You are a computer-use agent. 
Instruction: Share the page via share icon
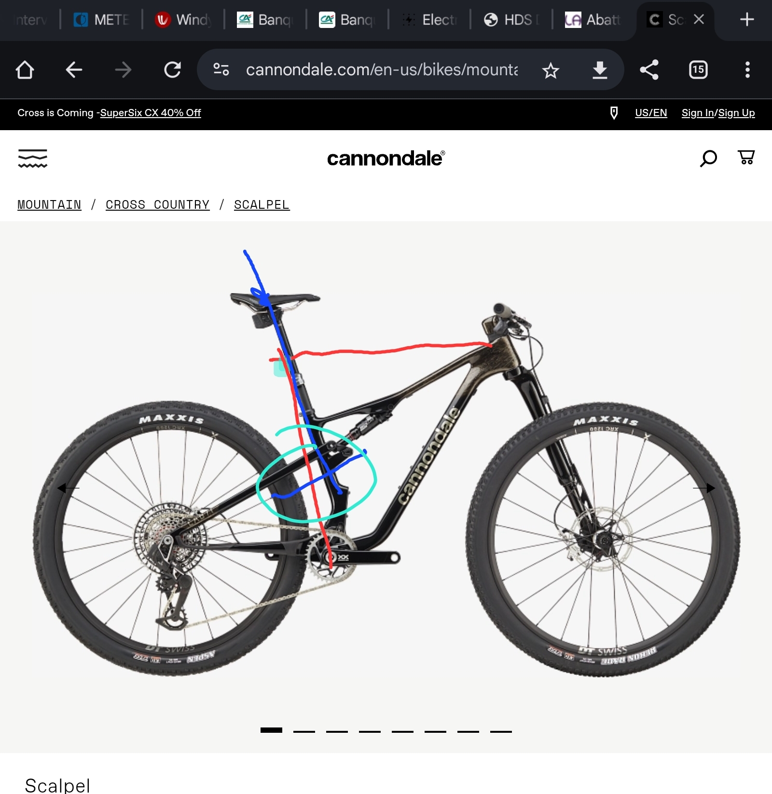tap(649, 70)
